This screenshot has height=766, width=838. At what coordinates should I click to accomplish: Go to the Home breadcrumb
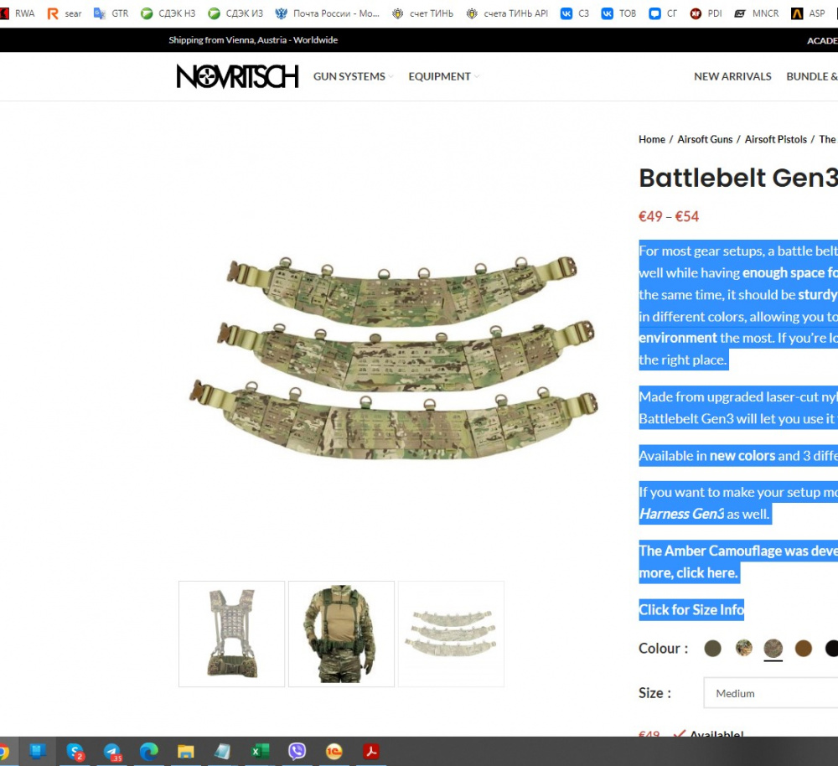[651, 139]
